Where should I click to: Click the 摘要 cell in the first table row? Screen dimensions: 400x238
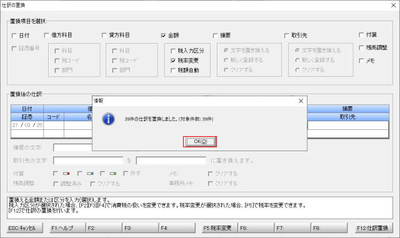[x=348, y=126]
